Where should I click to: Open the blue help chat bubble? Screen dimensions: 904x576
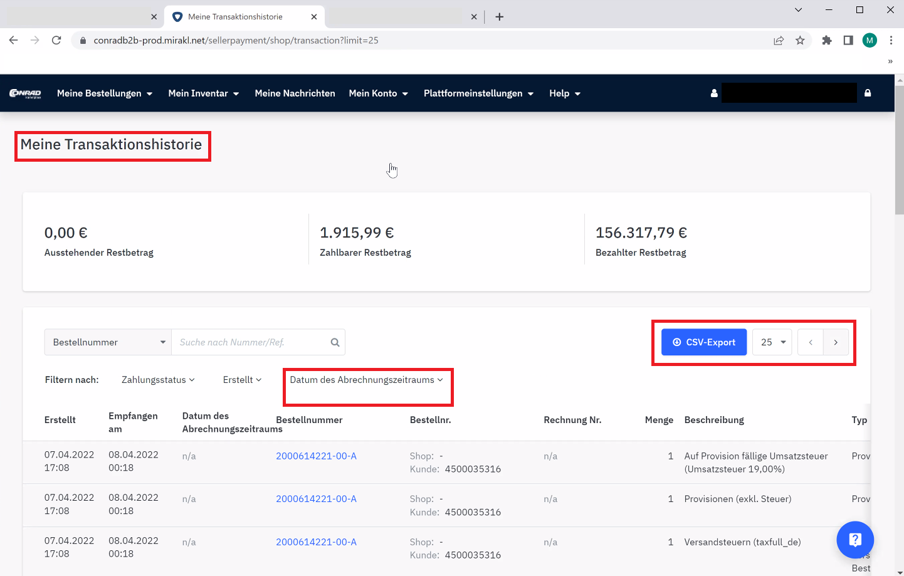[854, 540]
